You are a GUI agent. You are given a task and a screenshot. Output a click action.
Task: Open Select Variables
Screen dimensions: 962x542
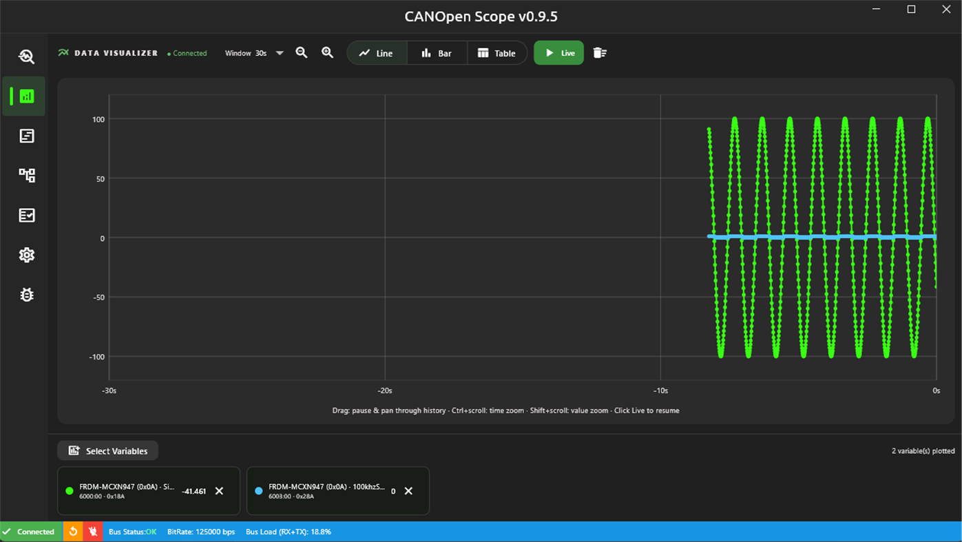[108, 451]
